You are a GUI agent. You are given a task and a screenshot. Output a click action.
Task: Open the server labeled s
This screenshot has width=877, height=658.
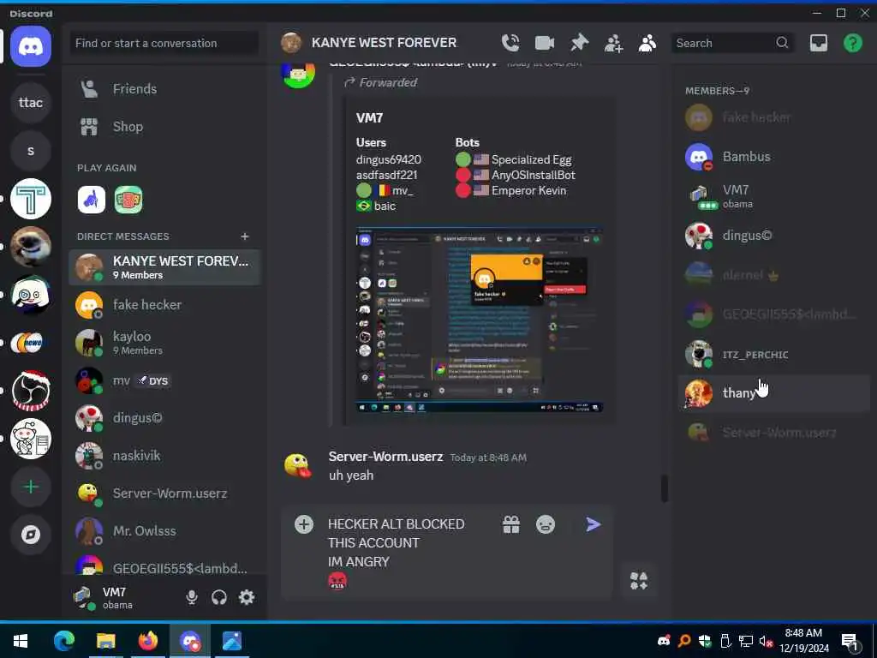click(x=31, y=151)
